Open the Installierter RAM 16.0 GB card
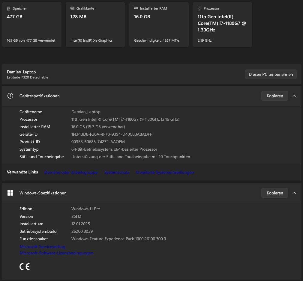Screen dimensions: 303x281 pos(159,25)
